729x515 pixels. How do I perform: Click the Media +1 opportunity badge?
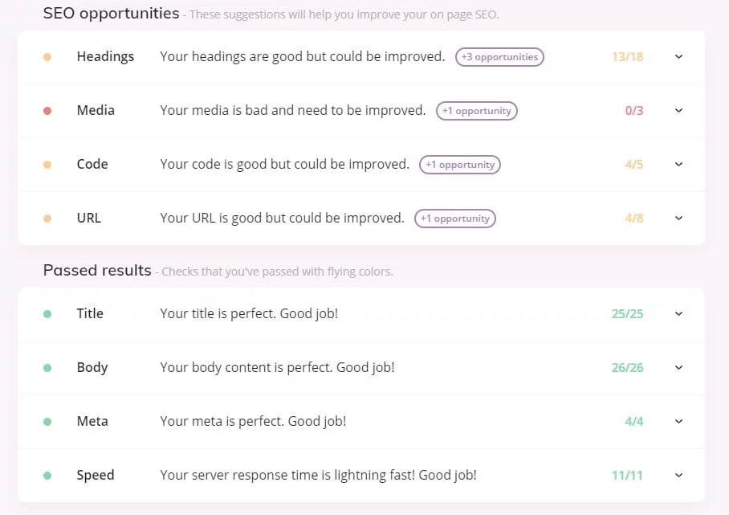tap(477, 111)
